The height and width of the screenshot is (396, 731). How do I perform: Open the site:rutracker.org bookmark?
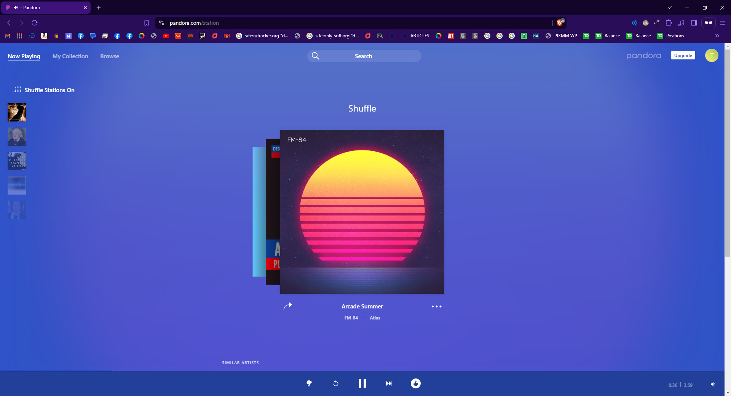coord(262,36)
